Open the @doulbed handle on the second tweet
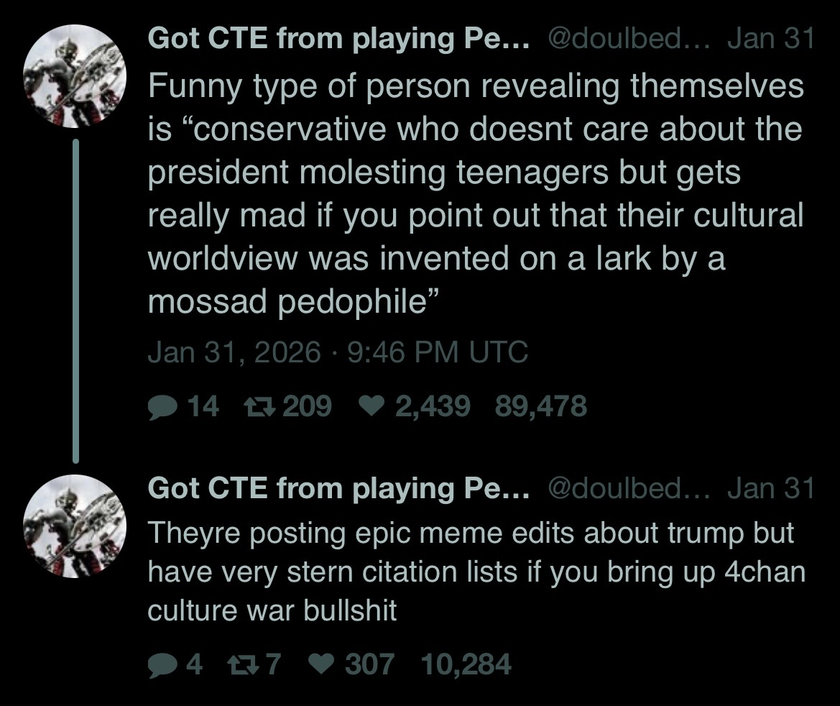 (628, 488)
